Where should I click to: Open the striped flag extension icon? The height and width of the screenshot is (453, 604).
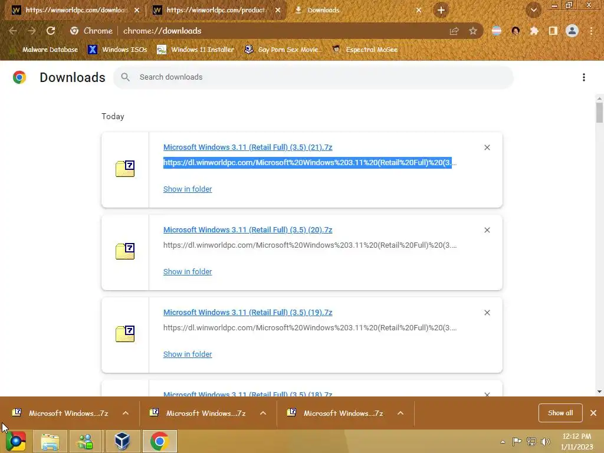pos(497,31)
